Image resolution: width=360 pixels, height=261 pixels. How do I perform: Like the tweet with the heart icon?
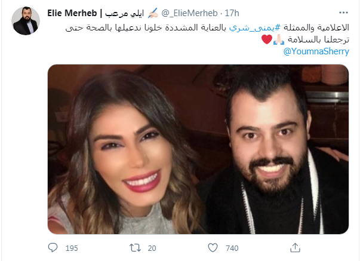(213, 248)
